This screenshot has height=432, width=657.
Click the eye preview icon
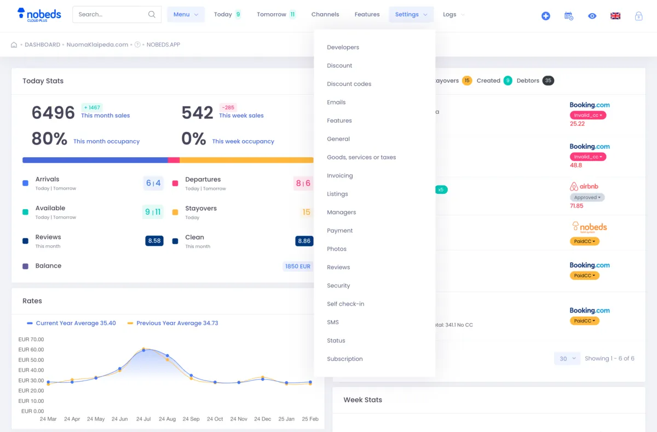pyautogui.click(x=592, y=16)
